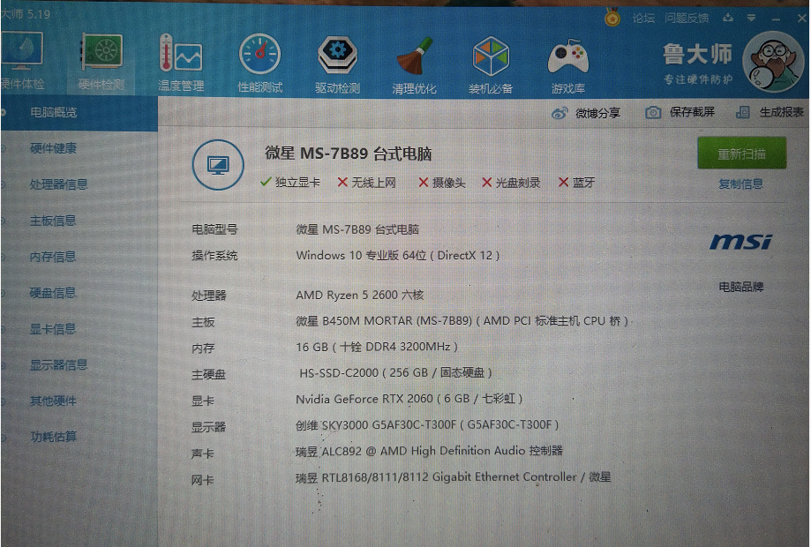This screenshot has width=811, height=547.
Task: Click the medal icon in title bar
Action: click(612, 19)
